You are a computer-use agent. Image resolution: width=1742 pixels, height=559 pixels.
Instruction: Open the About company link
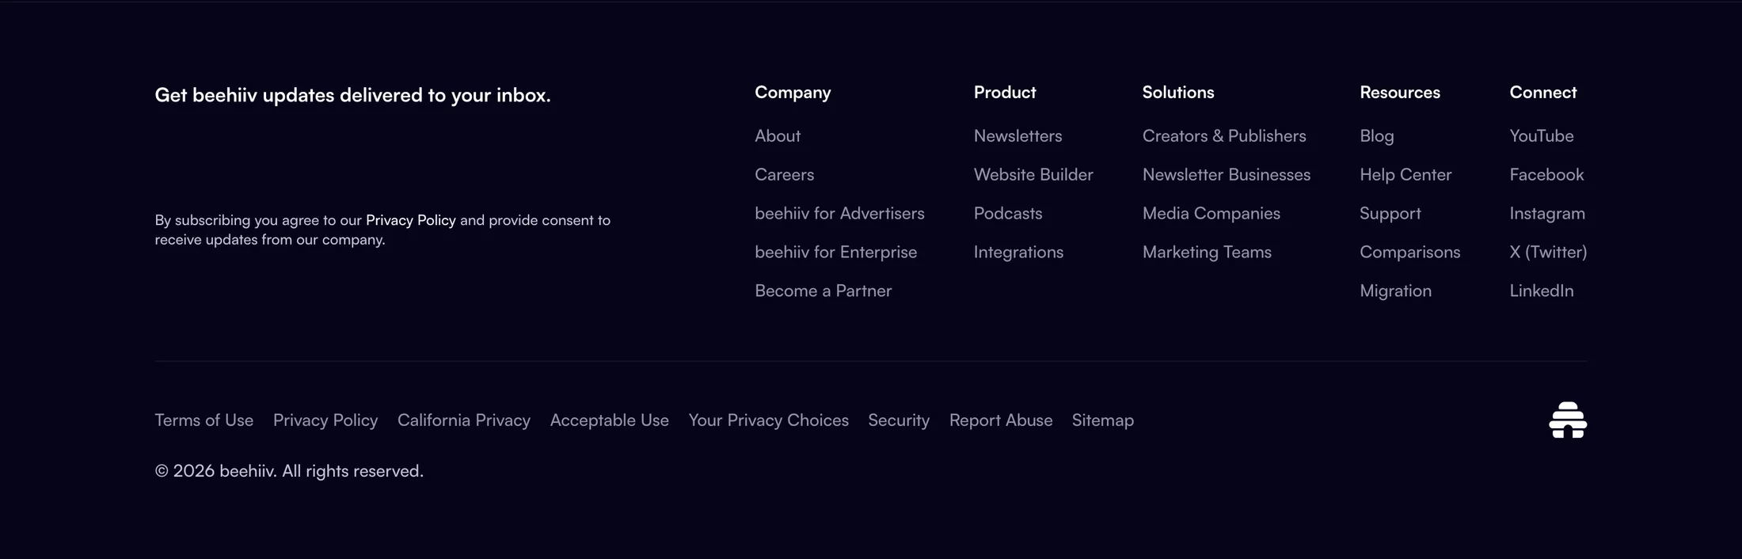coord(778,136)
